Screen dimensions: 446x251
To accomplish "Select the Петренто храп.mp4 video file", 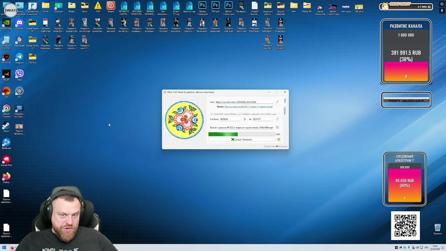I will click(229, 25).
